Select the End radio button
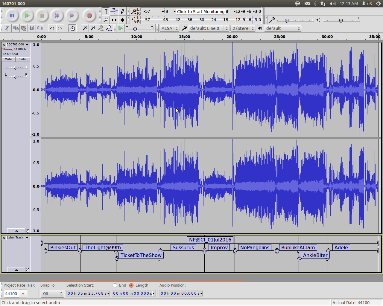This screenshot has width=383, height=306. [x=115, y=285]
